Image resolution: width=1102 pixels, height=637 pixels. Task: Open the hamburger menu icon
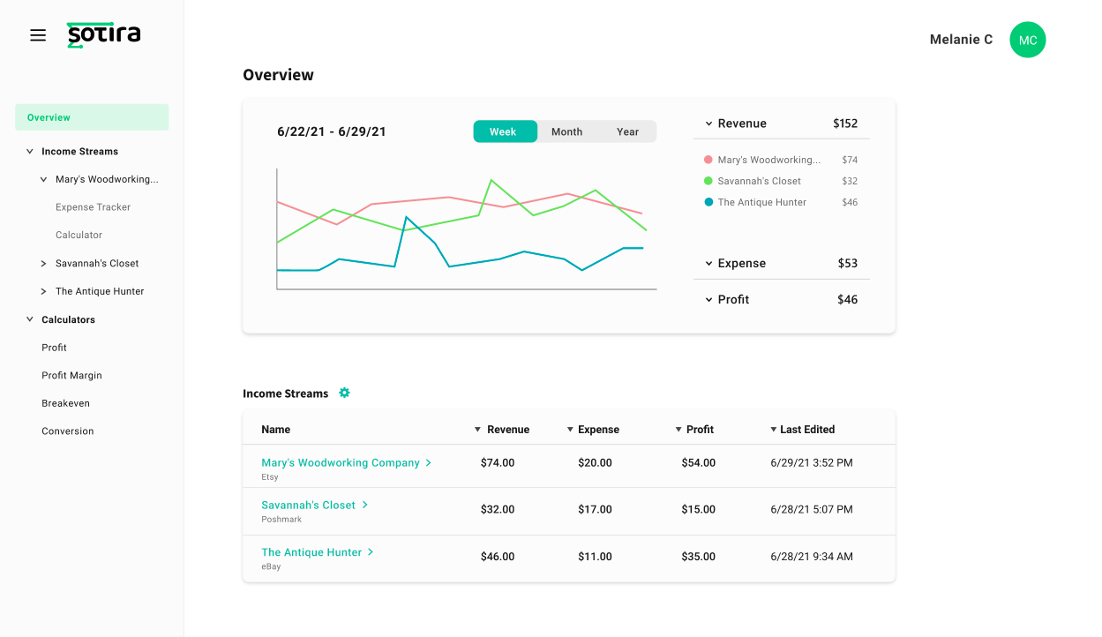click(38, 35)
